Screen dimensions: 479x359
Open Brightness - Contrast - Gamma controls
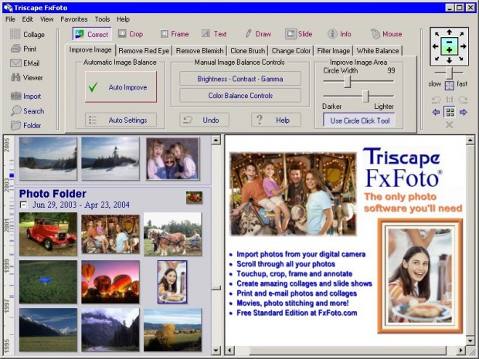click(240, 79)
